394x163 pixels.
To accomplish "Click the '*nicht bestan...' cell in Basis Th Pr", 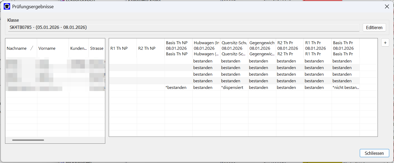I will [x=345, y=87].
